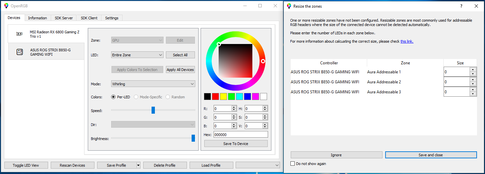This screenshot has width=485, height=174.
Task: Click the Ignore button in Resize dialog
Action: pyautogui.click(x=336, y=155)
